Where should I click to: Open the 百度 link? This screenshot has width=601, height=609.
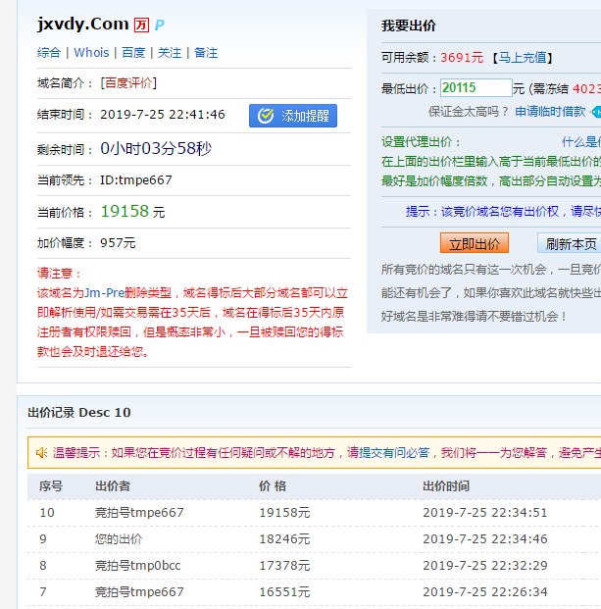(133, 53)
